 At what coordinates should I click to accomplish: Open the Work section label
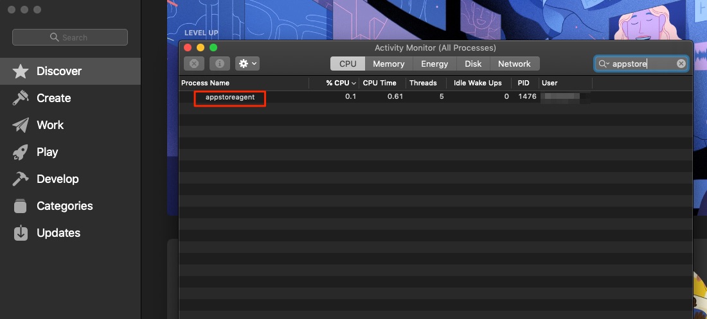50,125
